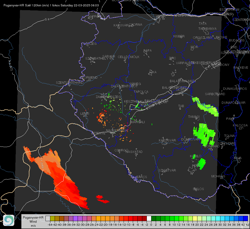
Task: Click the MARCALI label
Action: point(138,122)
